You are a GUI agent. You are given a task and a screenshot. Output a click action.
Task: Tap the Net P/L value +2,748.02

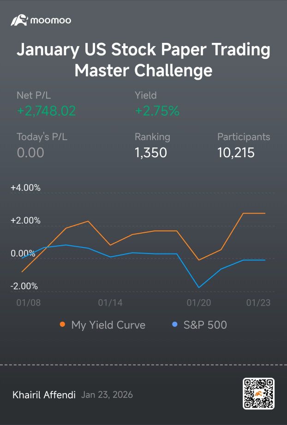pos(46,111)
